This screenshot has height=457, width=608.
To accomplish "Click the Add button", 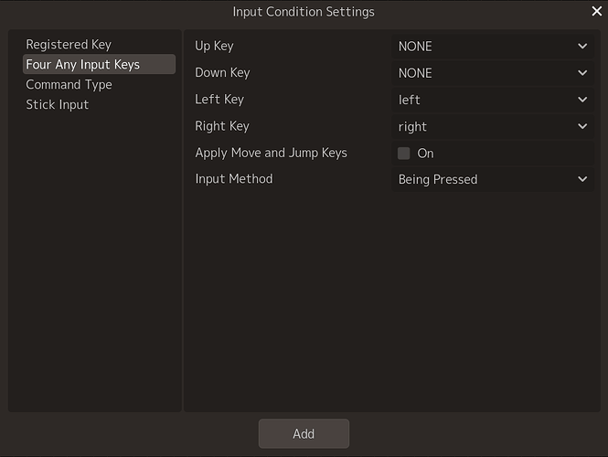I will tap(304, 434).
